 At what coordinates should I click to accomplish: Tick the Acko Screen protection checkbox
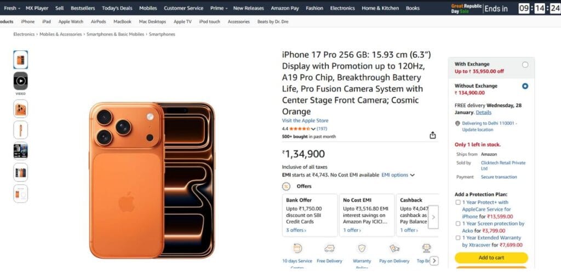point(458,224)
